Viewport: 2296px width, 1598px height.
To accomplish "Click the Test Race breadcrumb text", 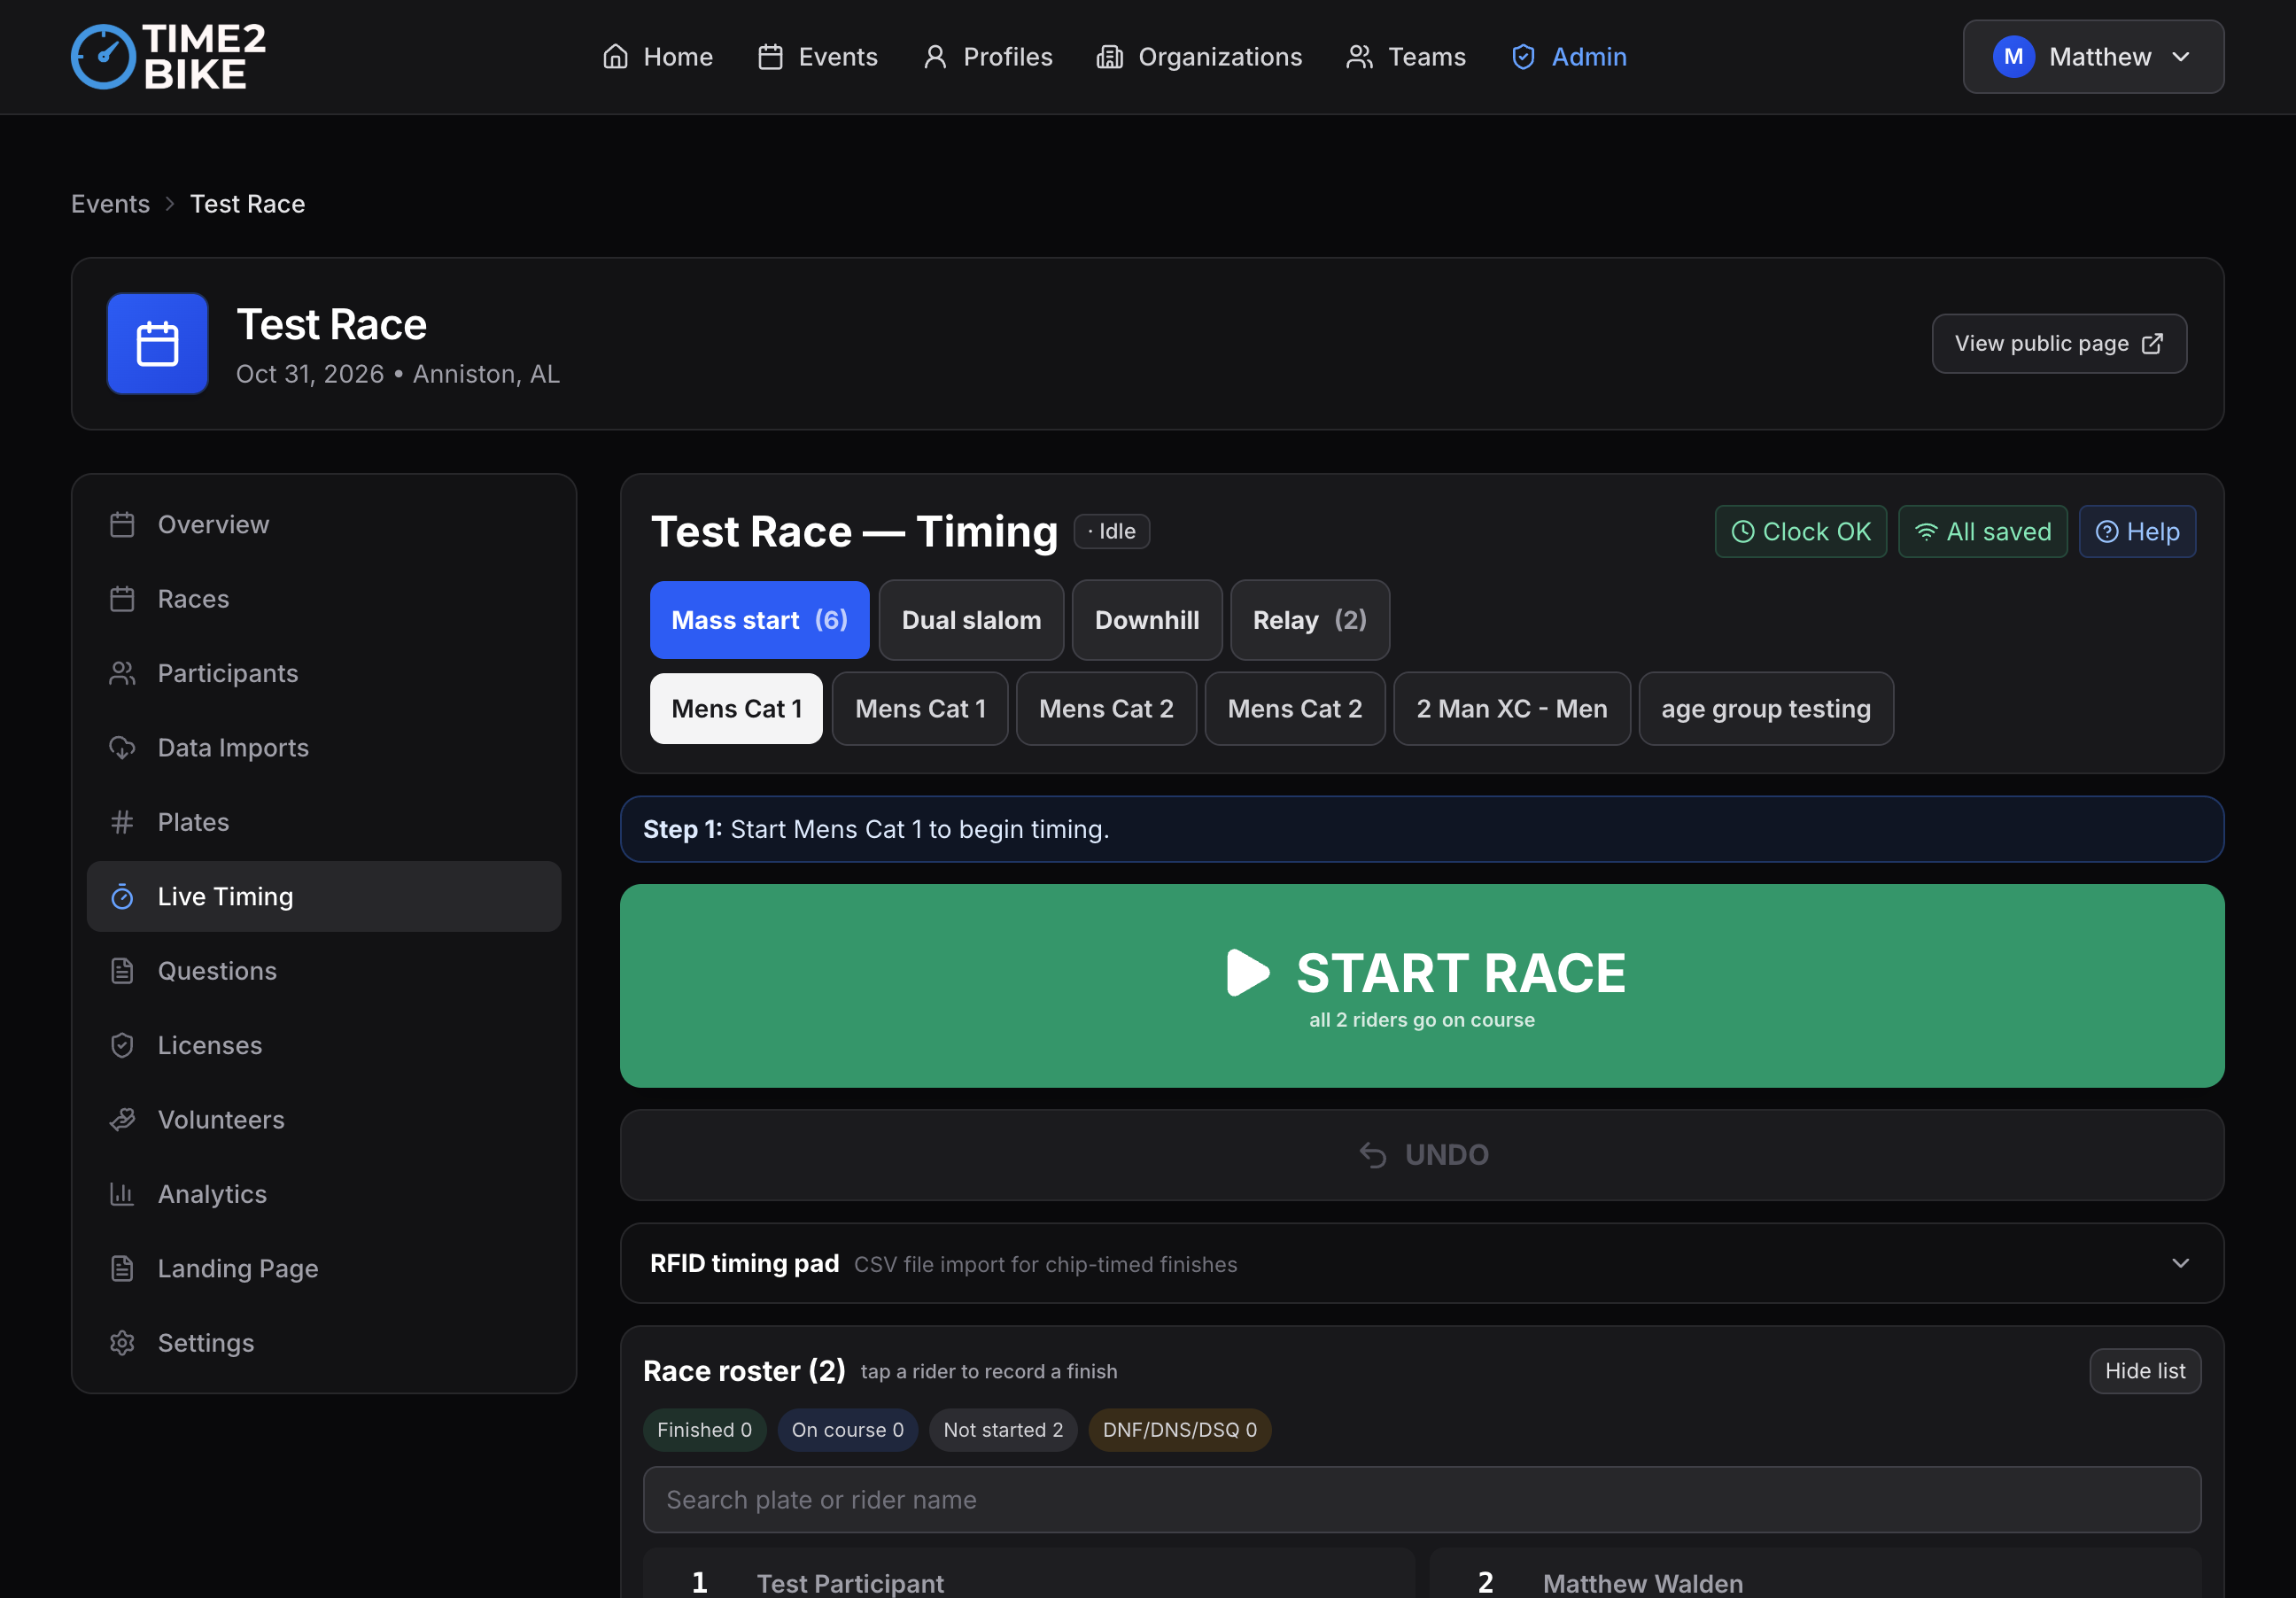I will click(x=247, y=204).
